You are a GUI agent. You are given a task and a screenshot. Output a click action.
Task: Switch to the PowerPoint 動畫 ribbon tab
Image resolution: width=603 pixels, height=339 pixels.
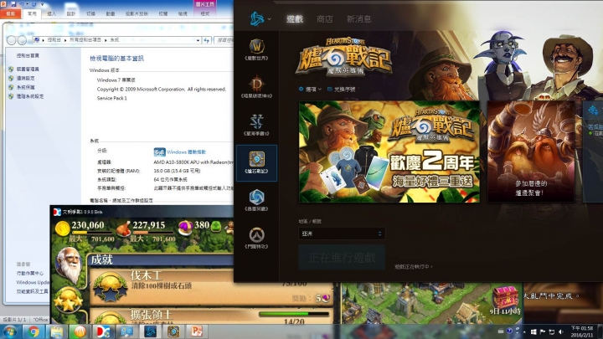111,13
